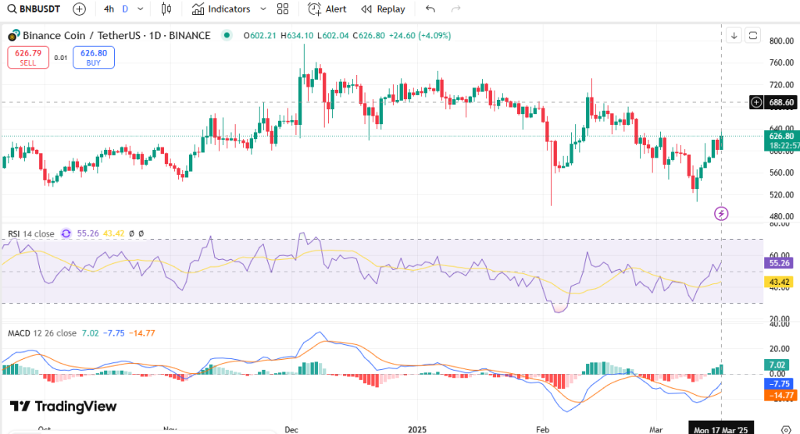Click the yellow 43.42 RSI axis label

point(779,282)
